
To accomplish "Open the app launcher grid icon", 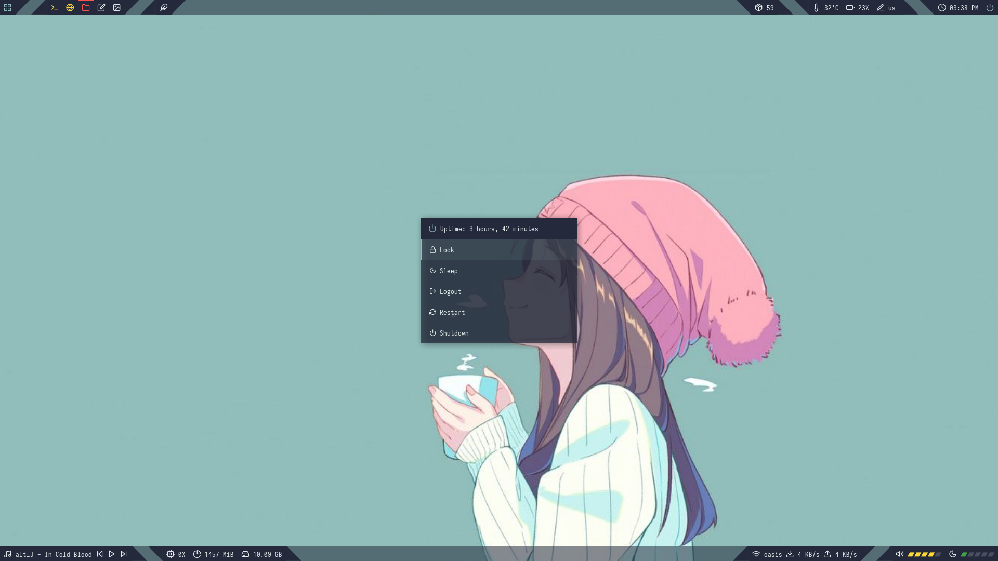I will click(7, 8).
